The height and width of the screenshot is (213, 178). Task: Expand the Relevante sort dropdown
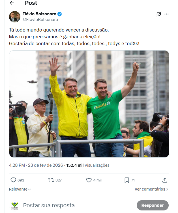[20, 189]
